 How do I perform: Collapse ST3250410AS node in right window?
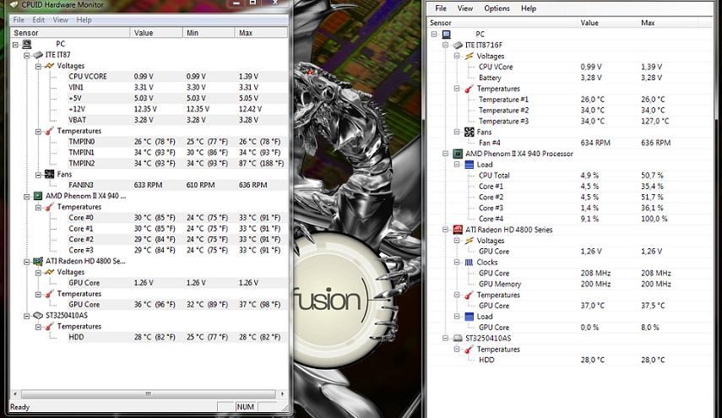tap(446, 339)
